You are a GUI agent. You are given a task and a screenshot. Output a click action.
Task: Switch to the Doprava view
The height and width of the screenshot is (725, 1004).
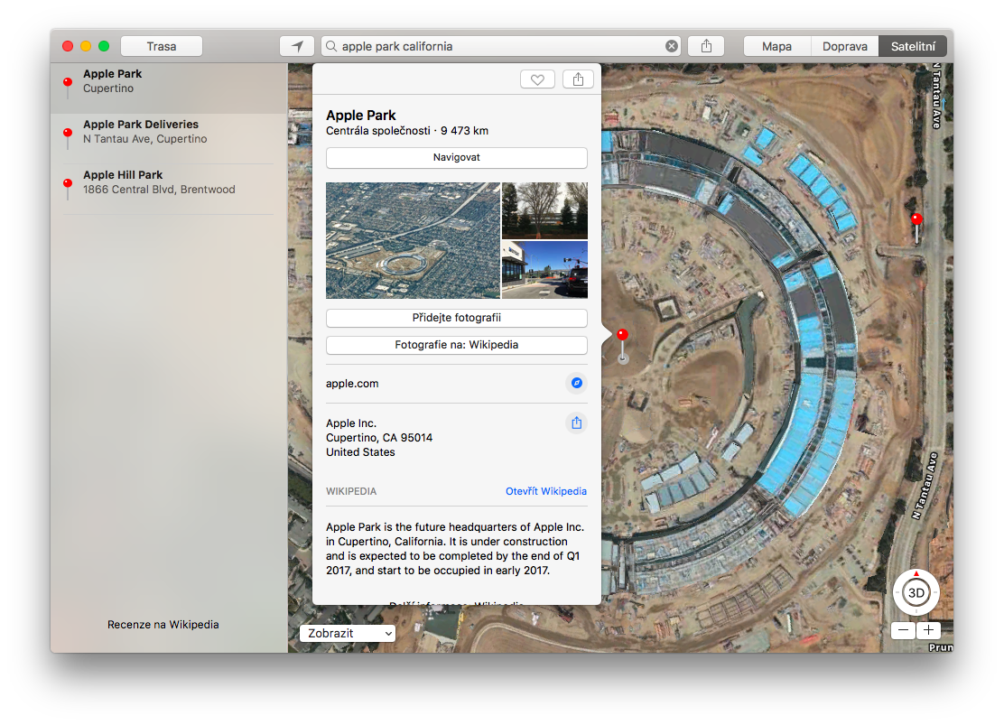click(x=844, y=46)
